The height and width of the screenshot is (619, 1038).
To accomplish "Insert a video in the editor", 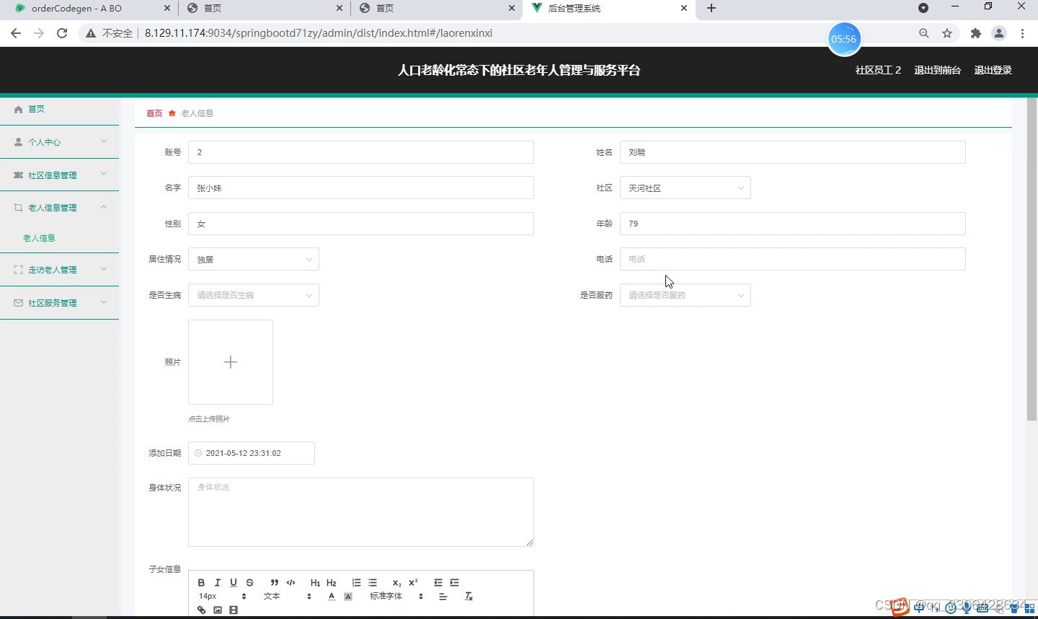I will pos(234,610).
